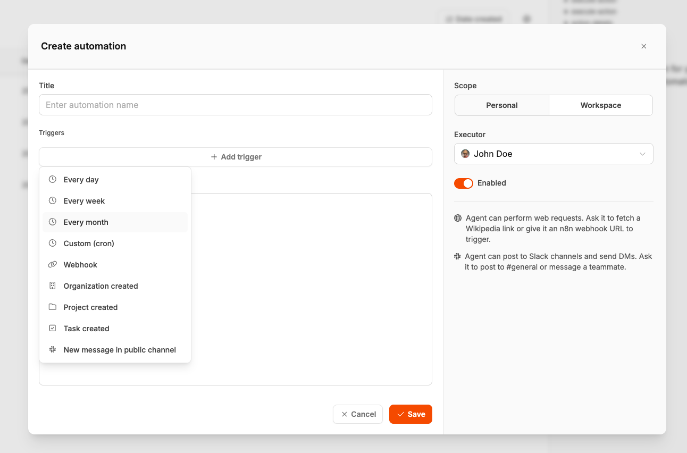687x453 pixels.
Task: Choose Project created trigger
Action: pos(115,307)
